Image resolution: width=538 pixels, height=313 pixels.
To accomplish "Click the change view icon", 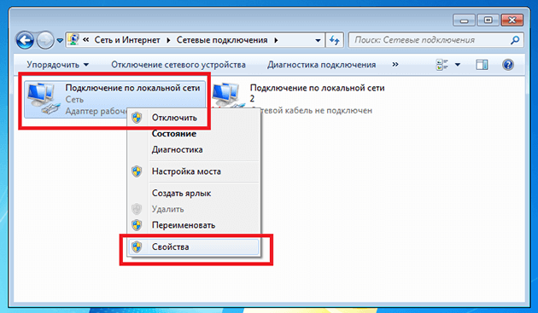I will tap(442, 65).
